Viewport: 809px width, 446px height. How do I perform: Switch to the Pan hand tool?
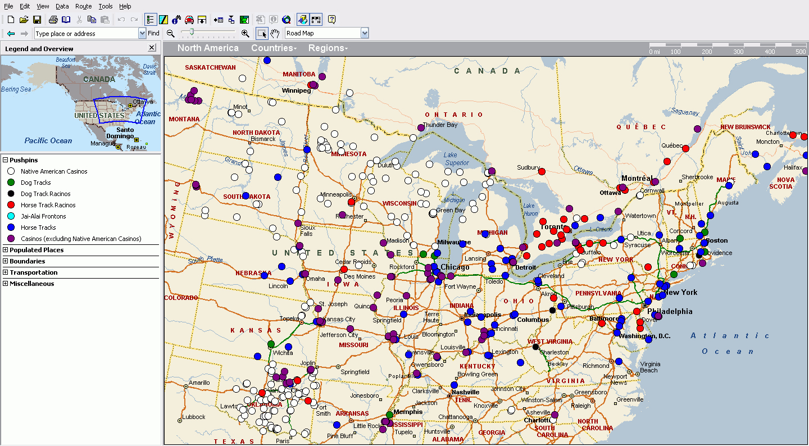click(x=275, y=33)
